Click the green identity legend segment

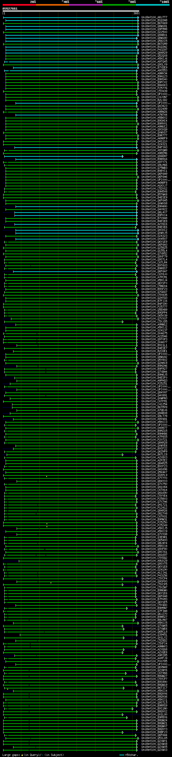119,5
